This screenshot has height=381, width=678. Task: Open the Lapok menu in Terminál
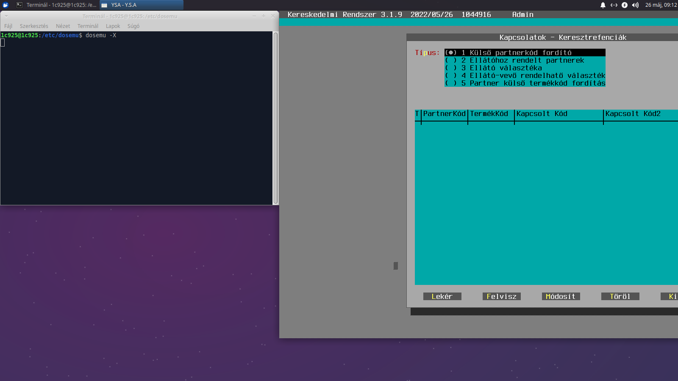tap(113, 26)
